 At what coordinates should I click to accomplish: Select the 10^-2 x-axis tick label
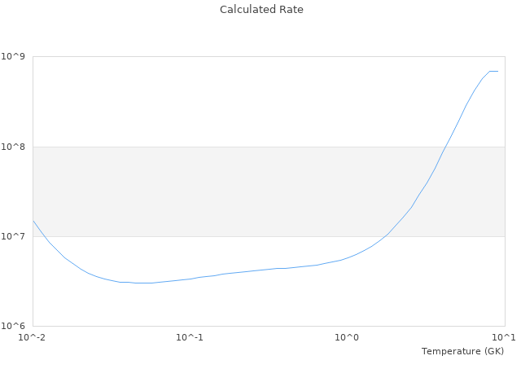33,337
